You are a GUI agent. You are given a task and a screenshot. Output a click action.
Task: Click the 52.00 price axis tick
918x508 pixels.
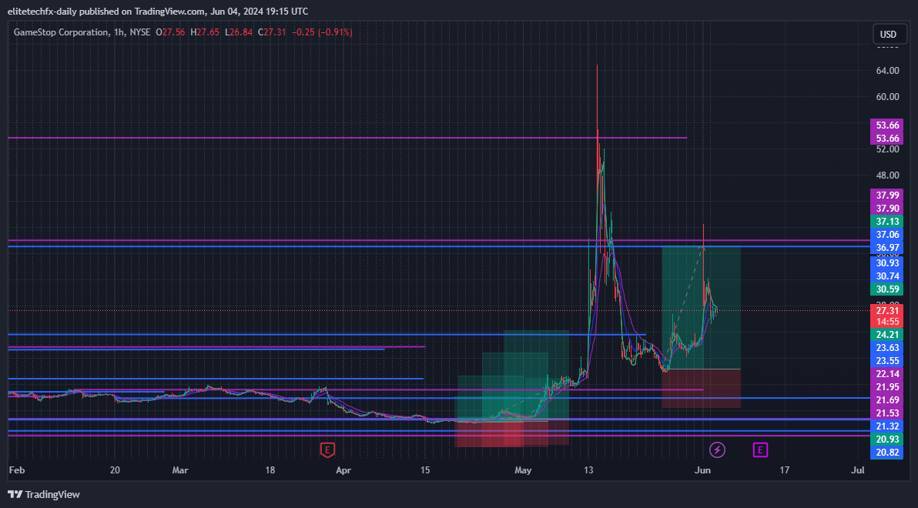point(887,149)
